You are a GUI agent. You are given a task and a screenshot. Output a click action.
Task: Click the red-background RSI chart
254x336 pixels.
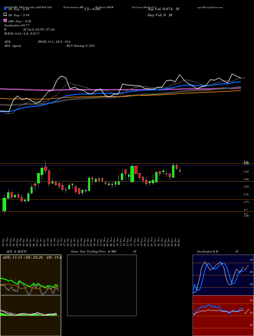click(223, 316)
